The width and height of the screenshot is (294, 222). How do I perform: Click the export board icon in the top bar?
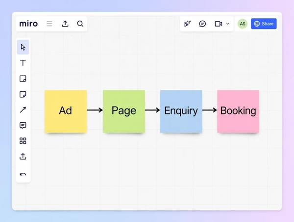pos(65,24)
